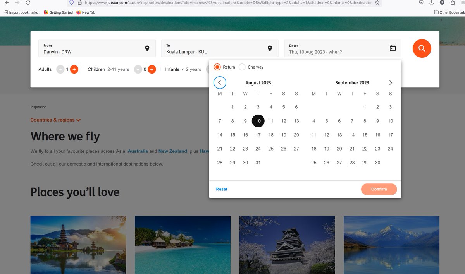Screen dimensions: 465x274
Task: Open the Save to Pocket icon
Action: pyautogui.click(x=421, y=2)
